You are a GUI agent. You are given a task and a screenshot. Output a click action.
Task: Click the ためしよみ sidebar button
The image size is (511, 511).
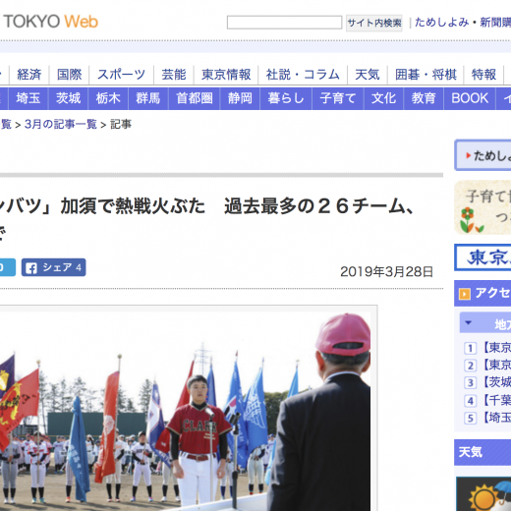pyautogui.click(x=483, y=155)
